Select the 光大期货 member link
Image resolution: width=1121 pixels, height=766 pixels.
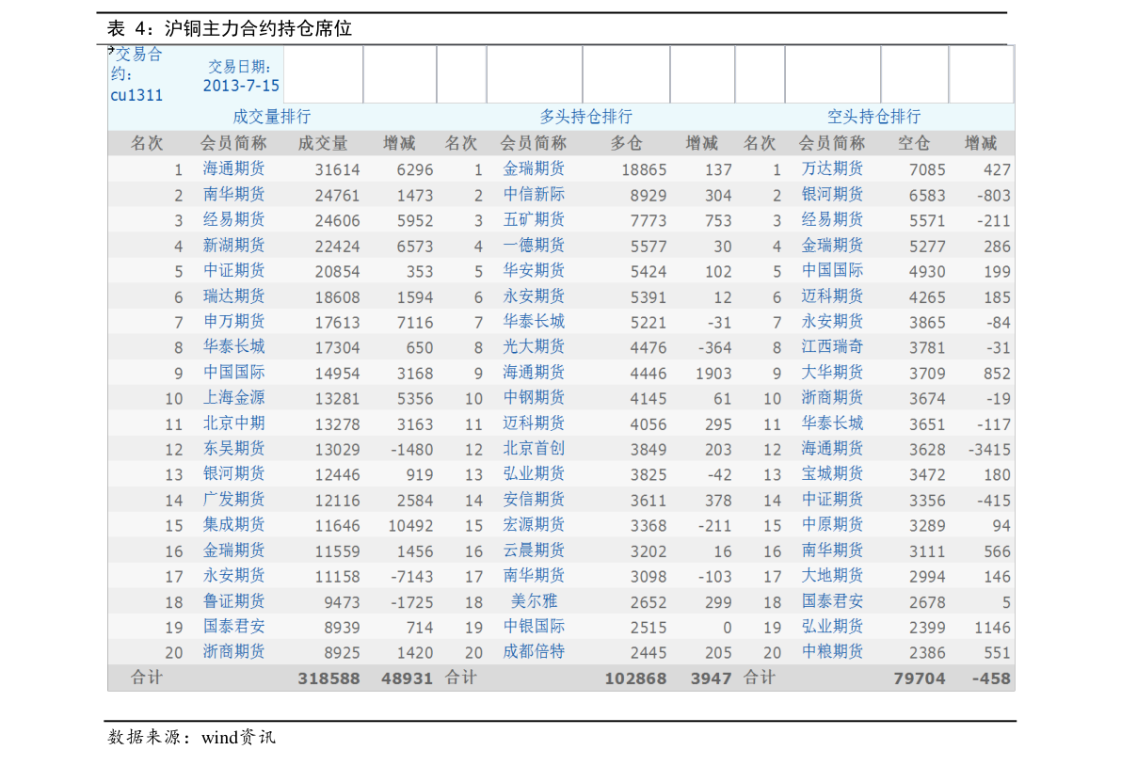[534, 346]
